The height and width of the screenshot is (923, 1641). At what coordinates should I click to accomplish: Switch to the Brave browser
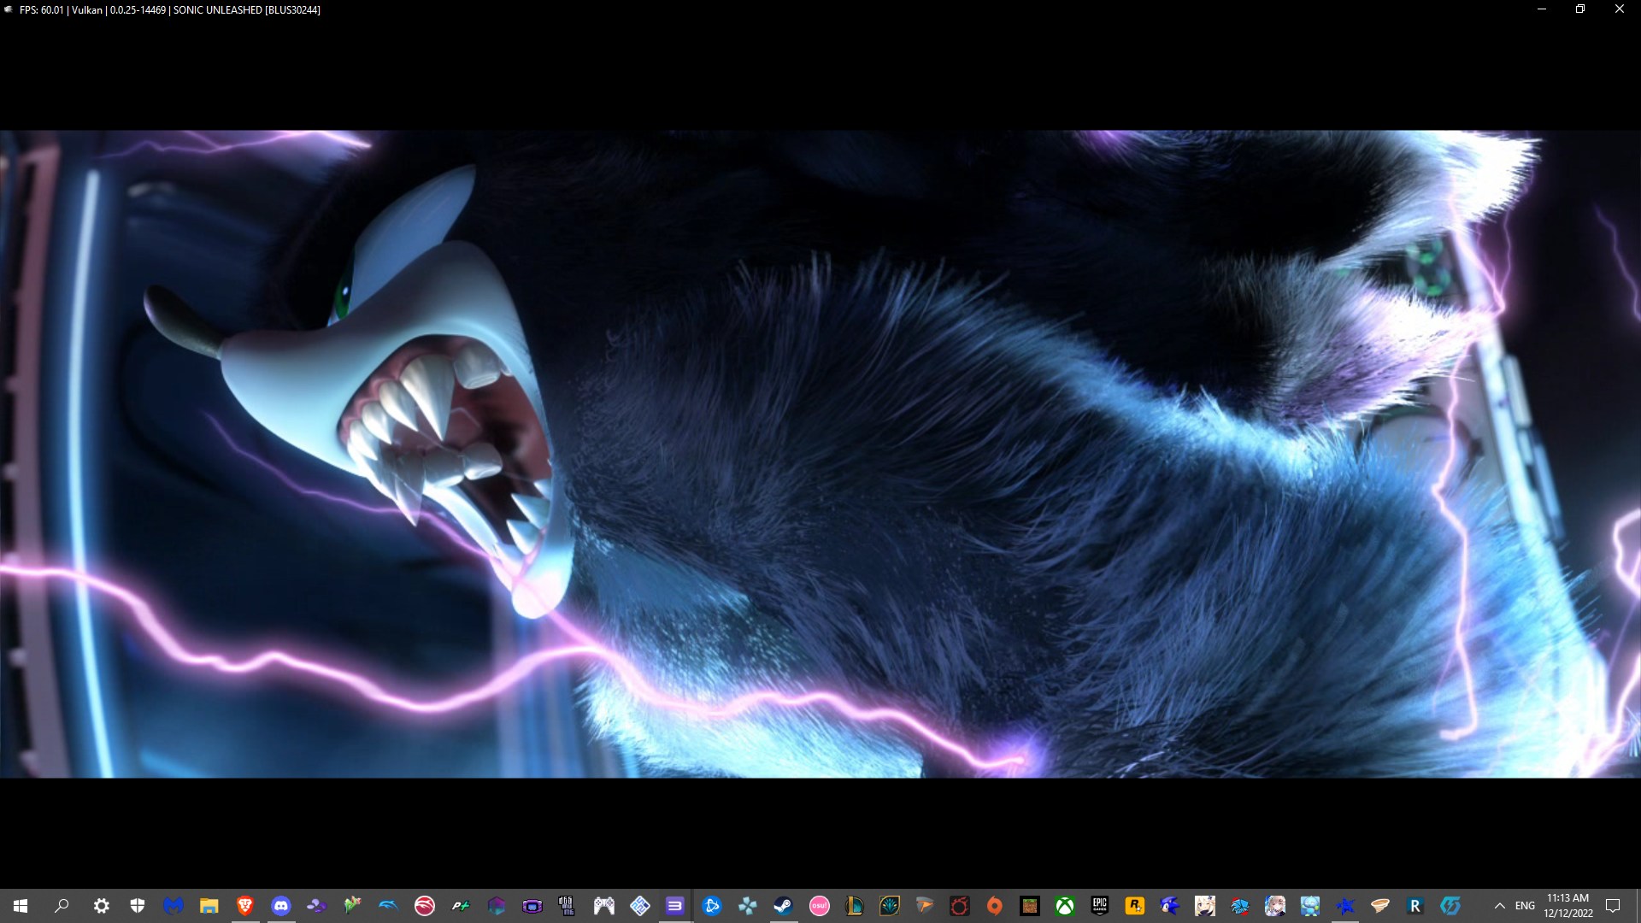[245, 906]
